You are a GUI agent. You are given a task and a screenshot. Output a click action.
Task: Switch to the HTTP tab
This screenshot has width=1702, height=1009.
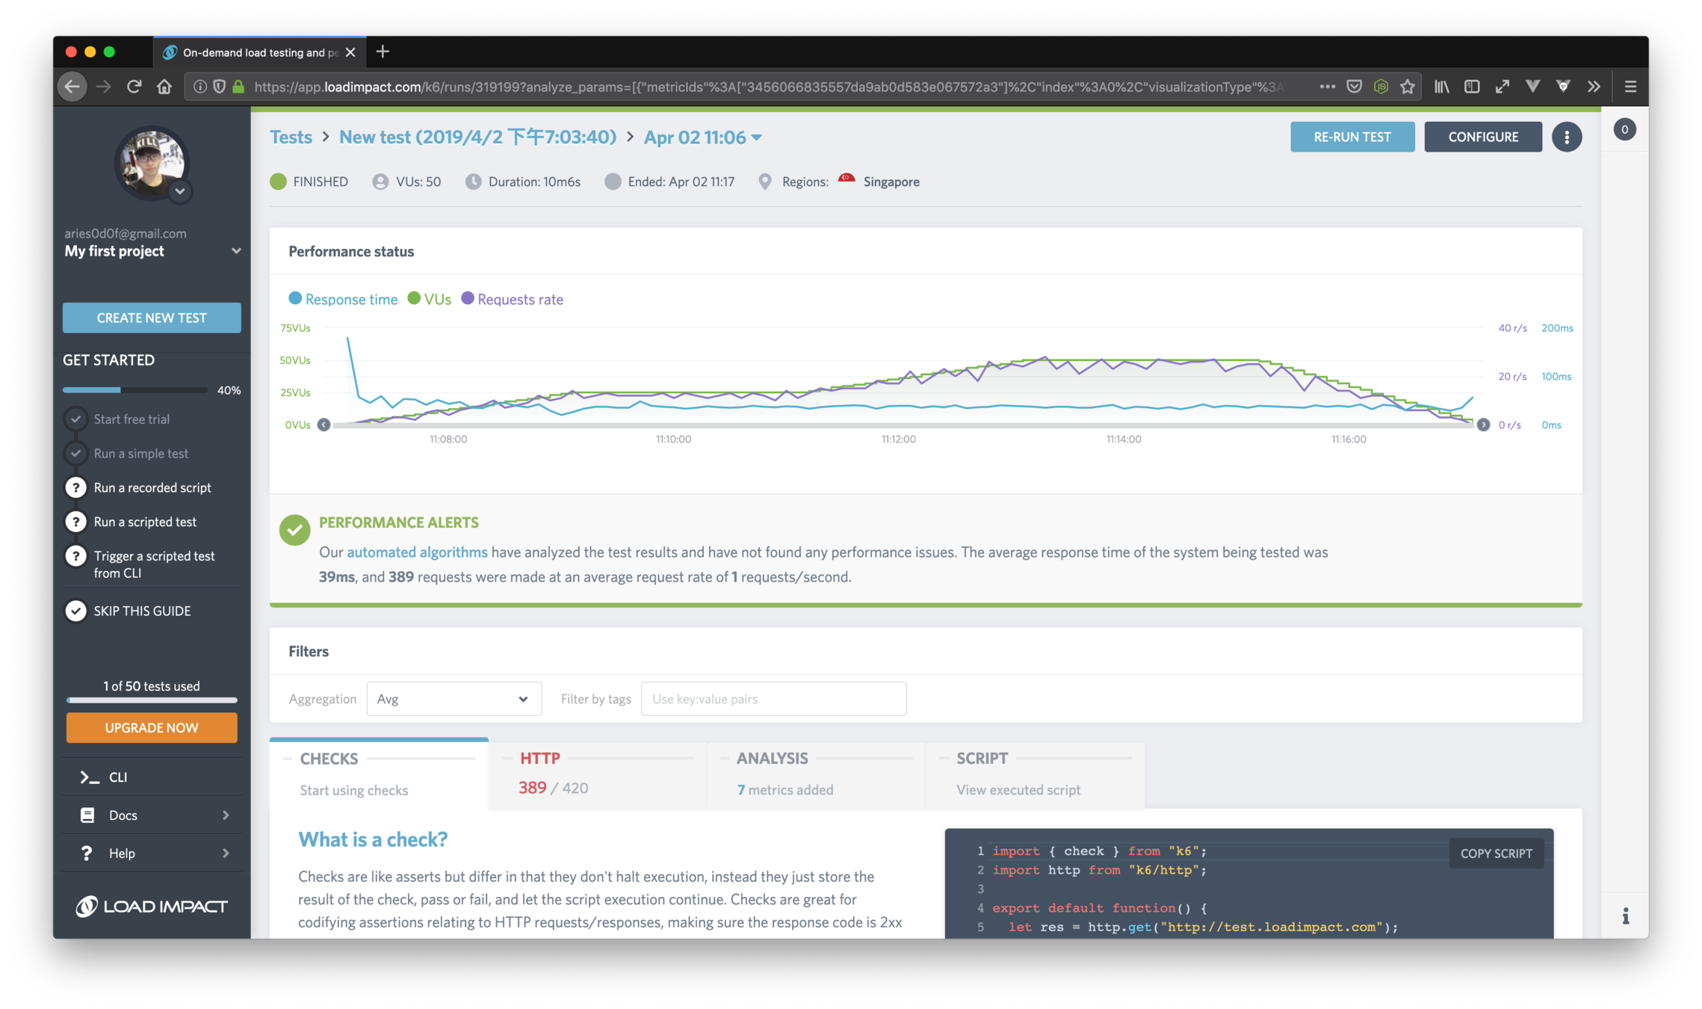[x=596, y=774]
